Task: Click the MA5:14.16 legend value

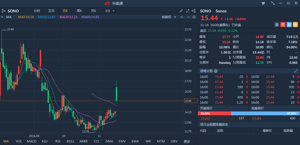Action: click(26, 17)
